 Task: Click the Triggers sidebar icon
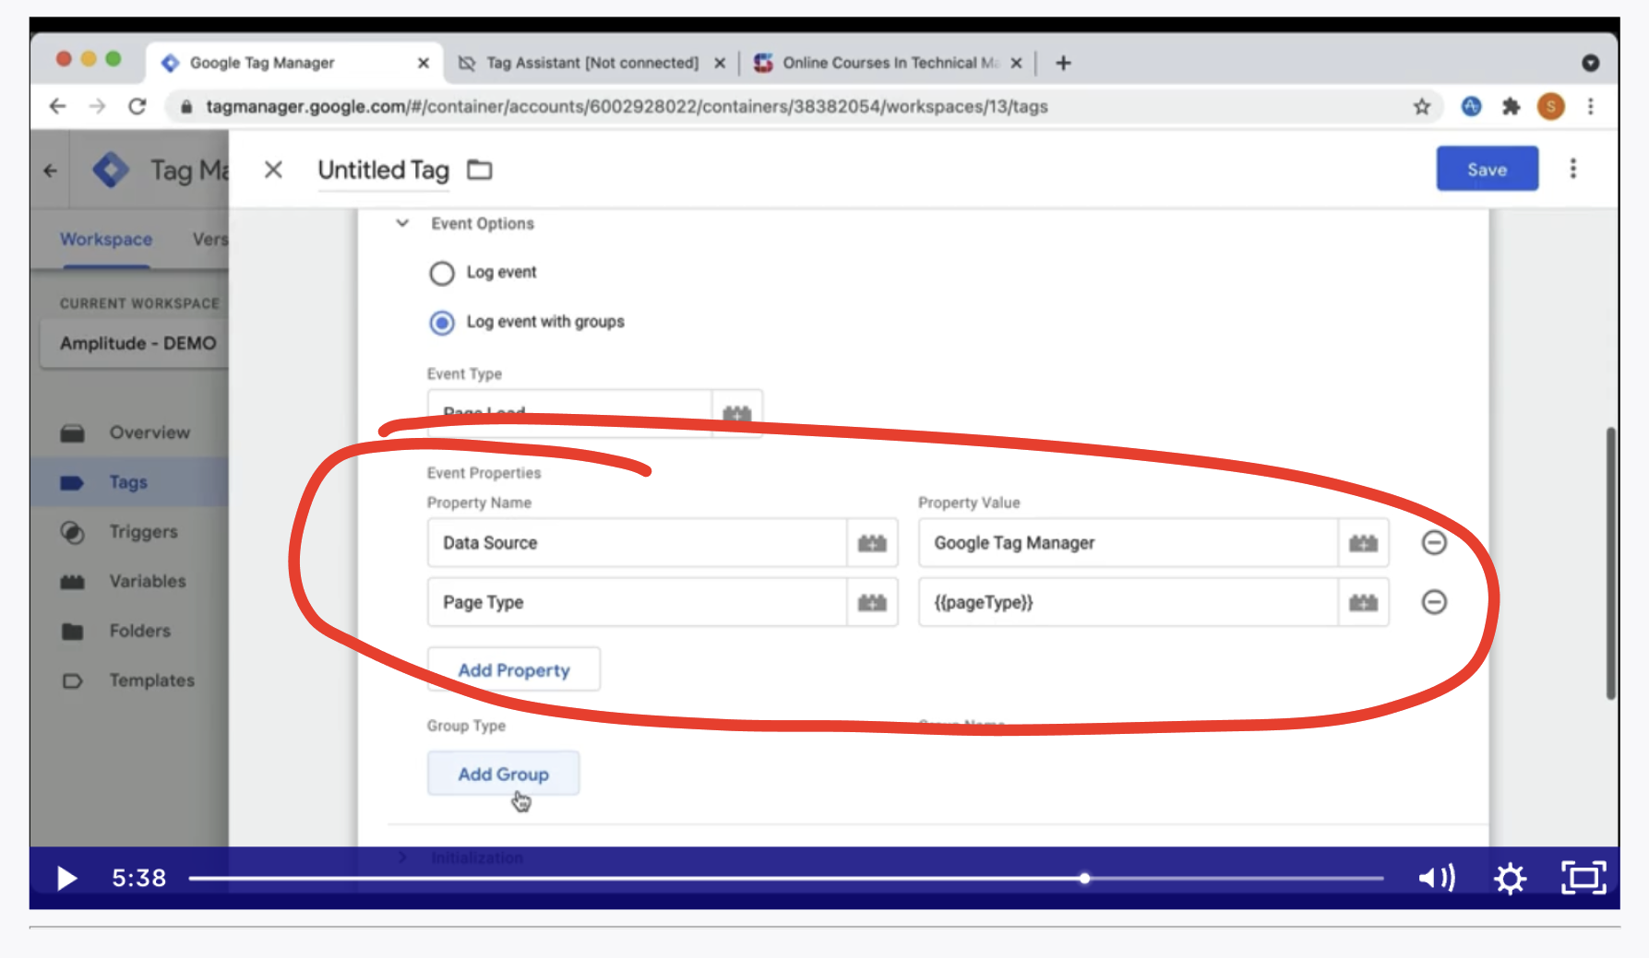[72, 533]
